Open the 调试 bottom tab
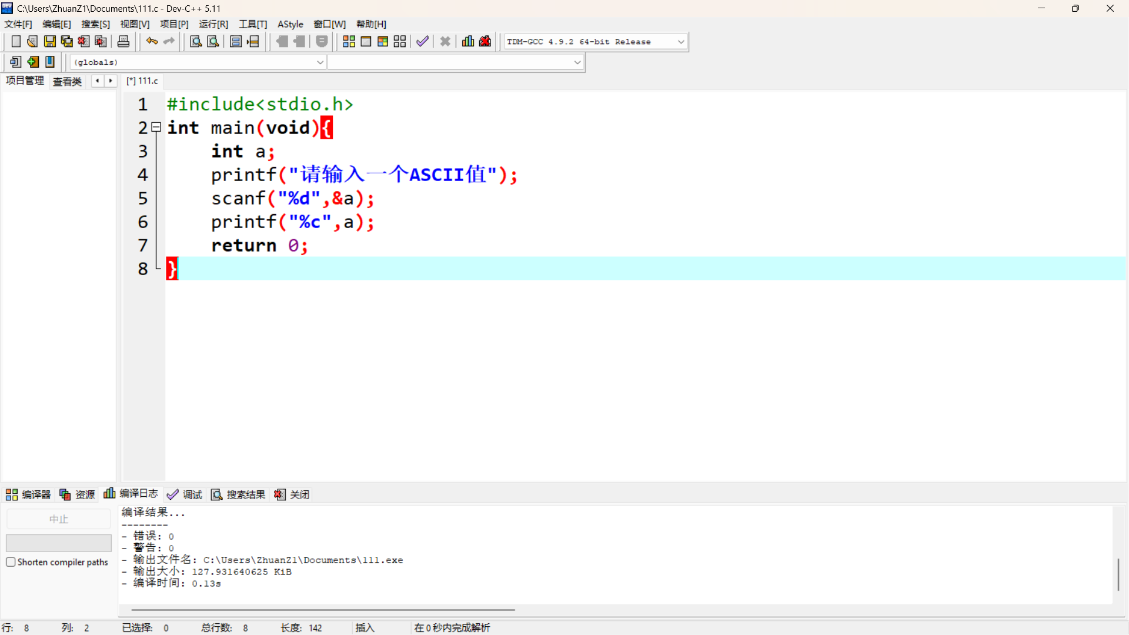1129x635 pixels. [x=185, y=494]
